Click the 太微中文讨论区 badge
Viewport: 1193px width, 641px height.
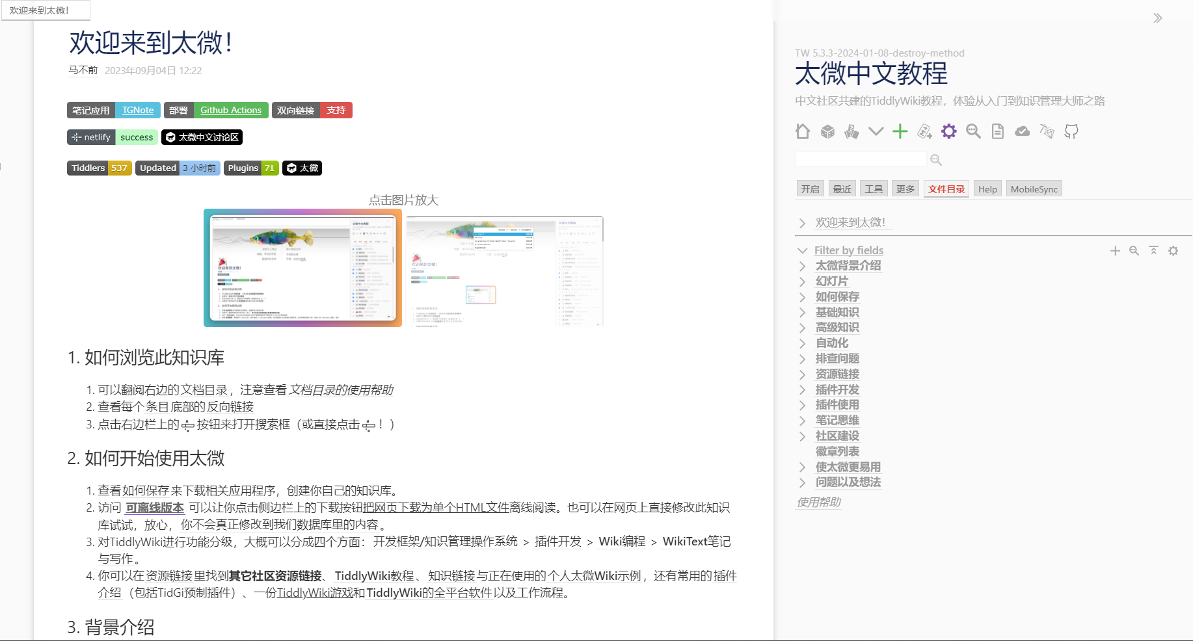tap(202, 137)
